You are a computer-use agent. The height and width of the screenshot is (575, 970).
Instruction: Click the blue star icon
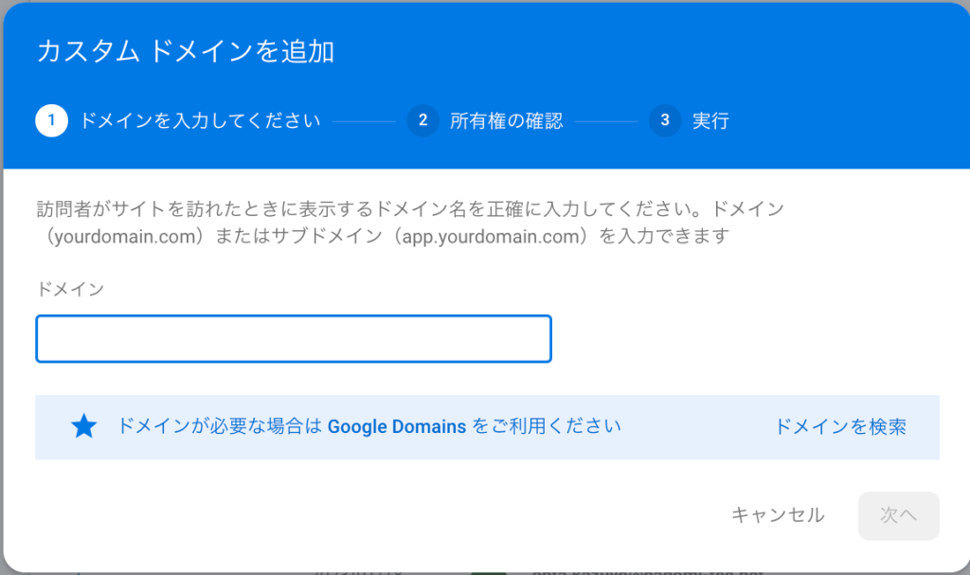[x=84, y=426]
